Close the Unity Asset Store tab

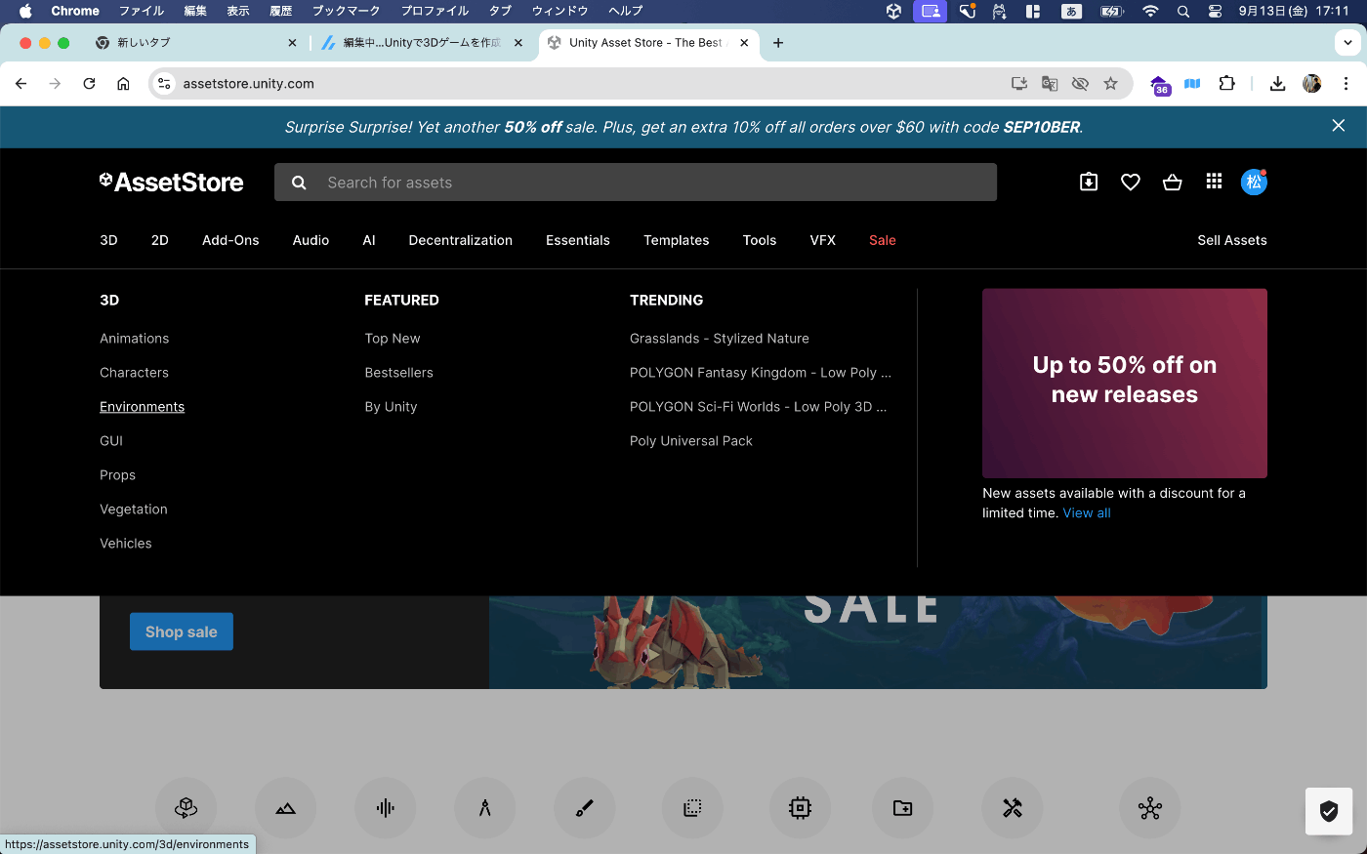click(744, 43)
